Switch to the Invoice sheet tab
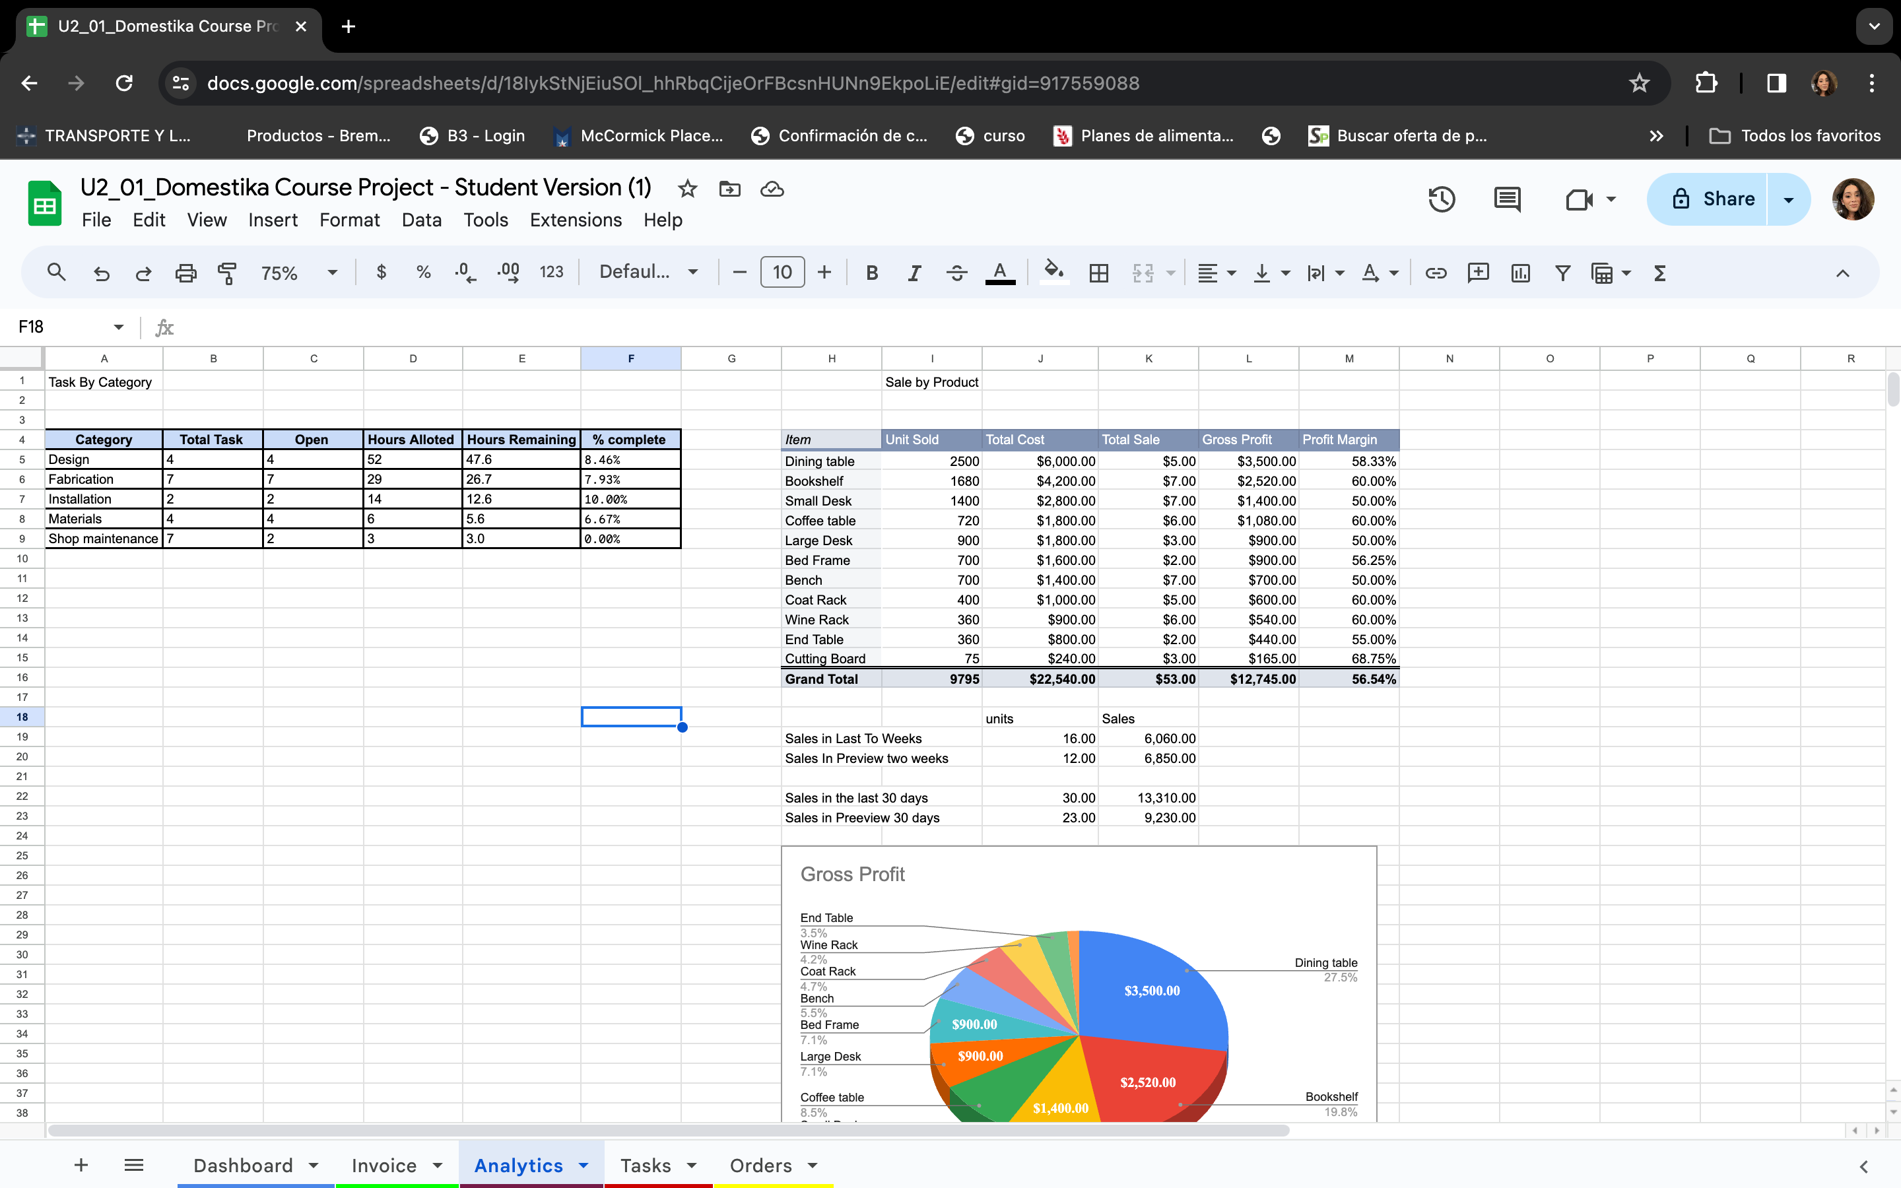 (384, 1165)
